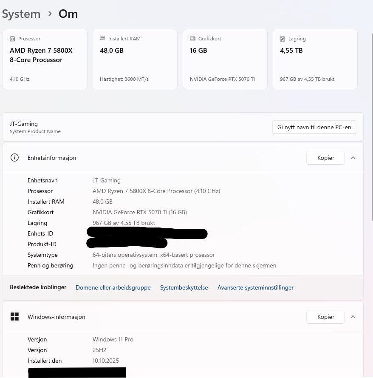
Task: Click 'Beslektede koblinger' label
Action: 38,287
